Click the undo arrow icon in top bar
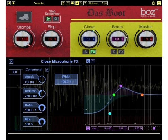 [68, 3]
